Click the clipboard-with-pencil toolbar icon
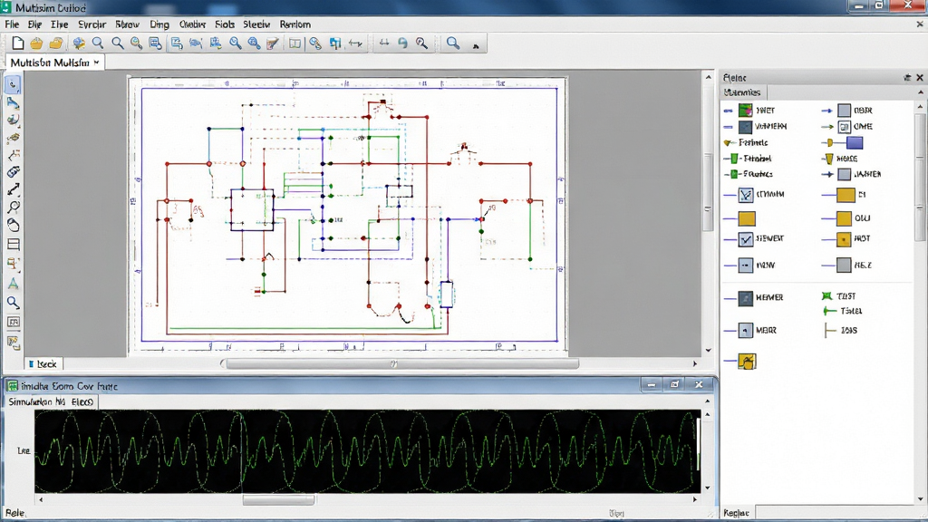Image resolution: width=928 pixels, height=522 pixels. pyautogui.click(x=273, y=43)
